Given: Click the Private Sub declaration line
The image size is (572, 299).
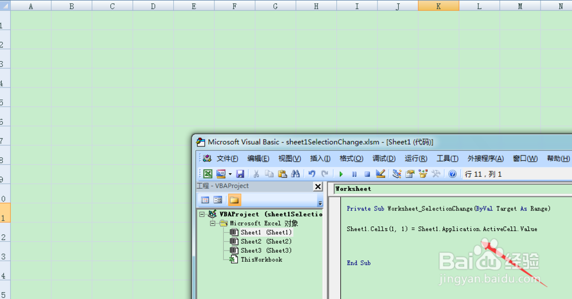Looking at the screenshot, I should 448,209.
